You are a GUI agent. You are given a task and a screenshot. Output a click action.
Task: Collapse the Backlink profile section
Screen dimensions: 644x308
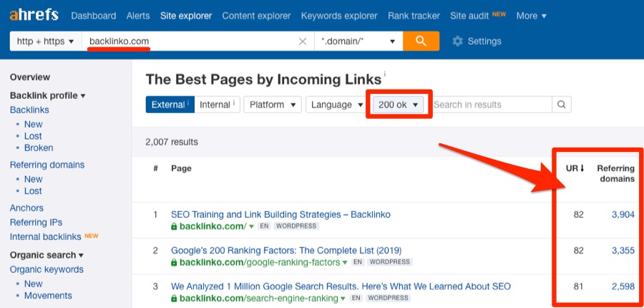click(x=48, y=95)
